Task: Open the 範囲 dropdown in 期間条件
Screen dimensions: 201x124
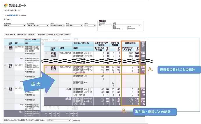Action: coord(127,25)
